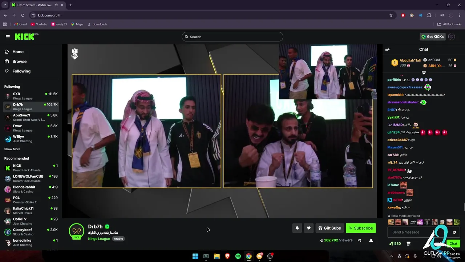The height and width of the screenshot is (262, 465).
Task: Open tab search dropdown arrow
Action: pos(4,5)
